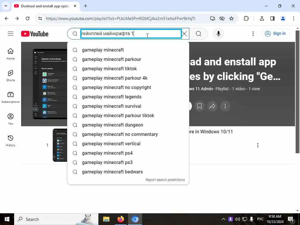This screenshot has height=225, width=300.
Task: Select 'gameplay minecraft ps3' suggestion
Action: [x=128, y=162]
